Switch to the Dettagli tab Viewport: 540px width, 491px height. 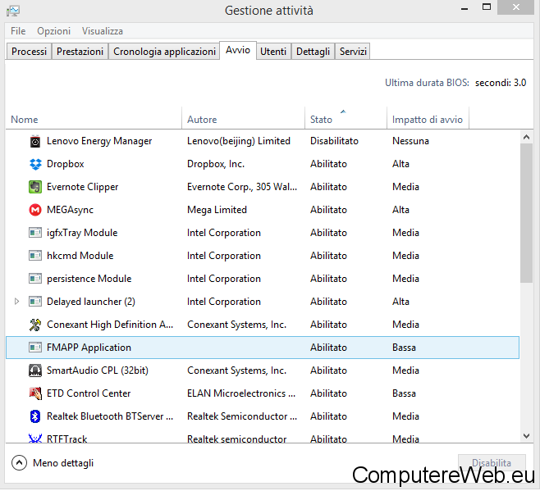pyautogui.click(x=313, y=52)
